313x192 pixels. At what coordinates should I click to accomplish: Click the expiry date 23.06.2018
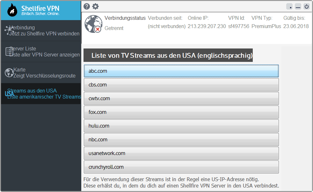coord(296,26)
